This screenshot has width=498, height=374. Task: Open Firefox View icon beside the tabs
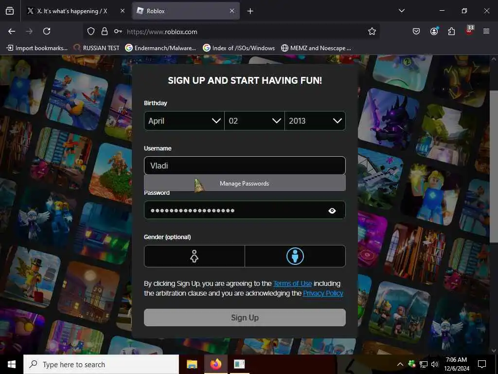(x=10, y=11)
